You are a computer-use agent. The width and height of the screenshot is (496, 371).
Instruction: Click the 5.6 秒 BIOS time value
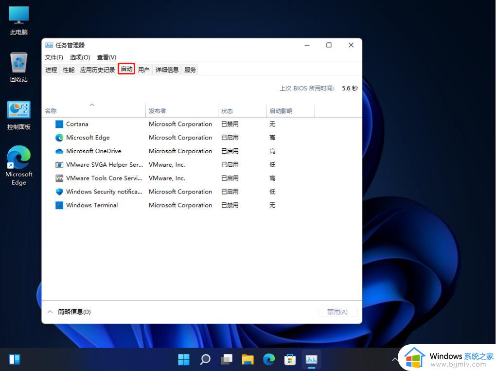click(350, 88)
